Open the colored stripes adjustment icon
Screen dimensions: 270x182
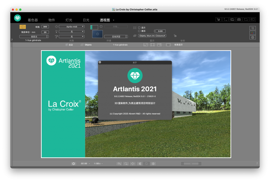[x=253, y=33]
